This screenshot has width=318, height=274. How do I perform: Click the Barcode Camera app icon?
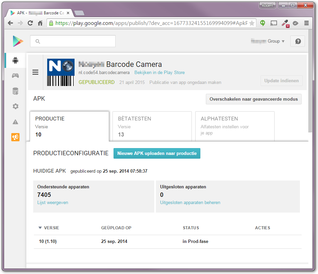point(61,72)
